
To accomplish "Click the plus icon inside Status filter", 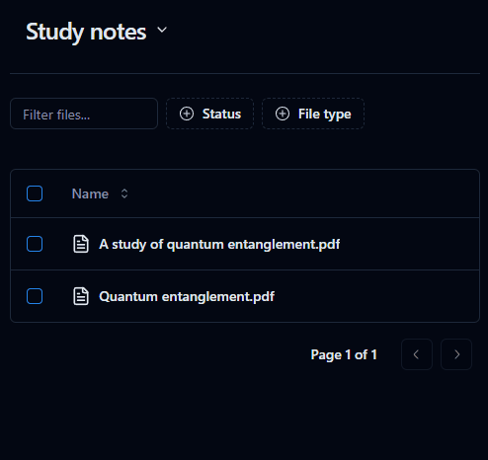I will point(187,114).
